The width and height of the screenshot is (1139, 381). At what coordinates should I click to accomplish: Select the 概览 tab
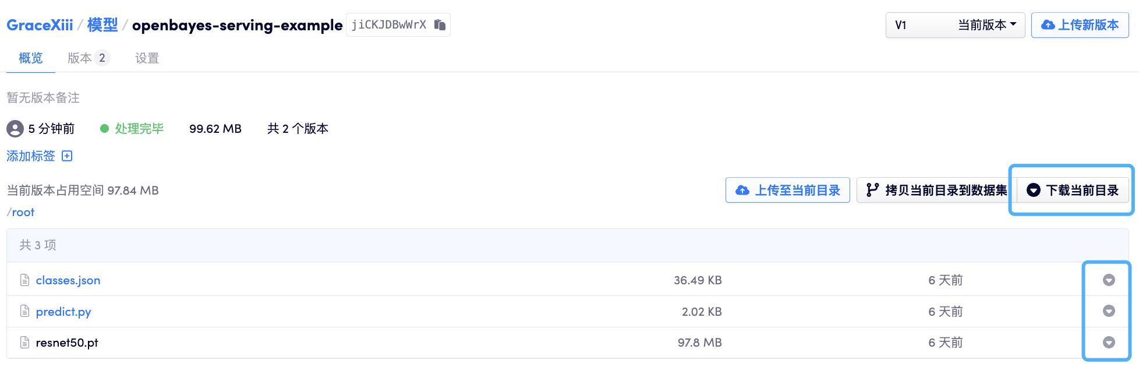pos(30,58)
